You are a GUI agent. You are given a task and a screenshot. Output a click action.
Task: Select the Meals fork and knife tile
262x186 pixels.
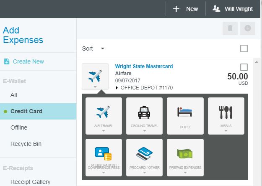click(226, 115)
